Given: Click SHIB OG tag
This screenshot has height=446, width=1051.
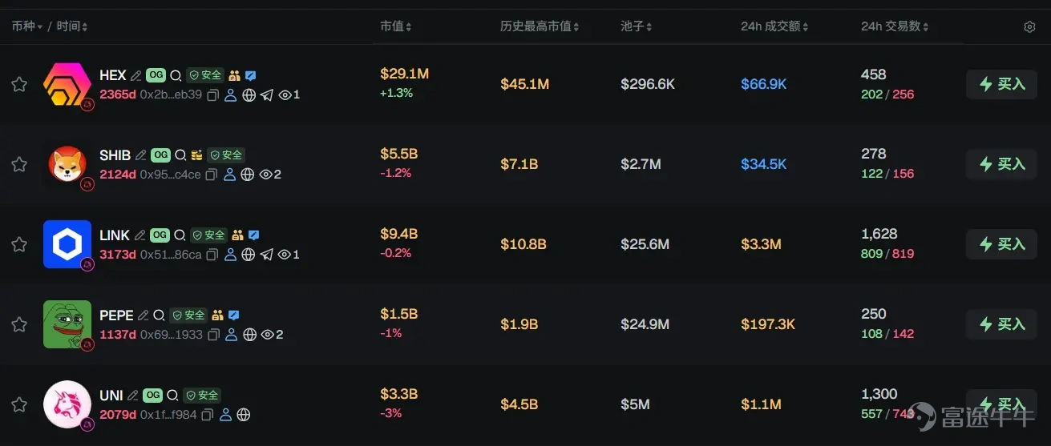Looking at the screenshot, I should [x=160, y=155].
